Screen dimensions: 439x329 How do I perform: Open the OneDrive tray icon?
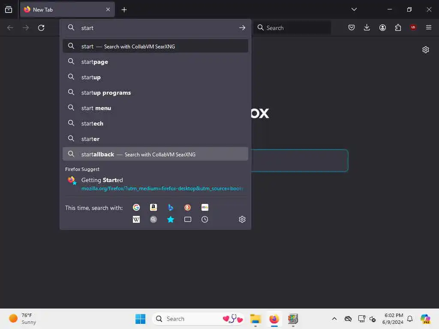pos(348,319)
